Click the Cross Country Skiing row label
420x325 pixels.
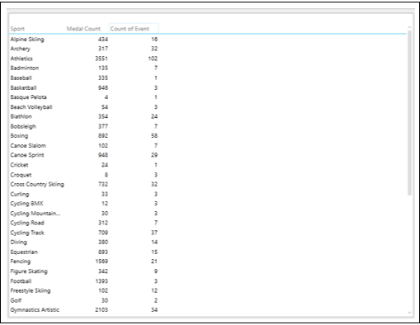(x=37, y=184)
